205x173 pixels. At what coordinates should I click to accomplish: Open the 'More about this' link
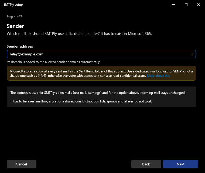[158, 76]
